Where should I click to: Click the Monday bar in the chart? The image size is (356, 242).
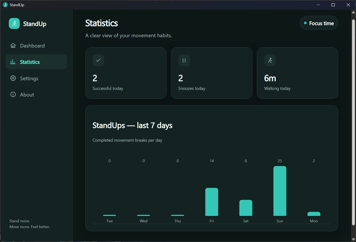[314, 214]
